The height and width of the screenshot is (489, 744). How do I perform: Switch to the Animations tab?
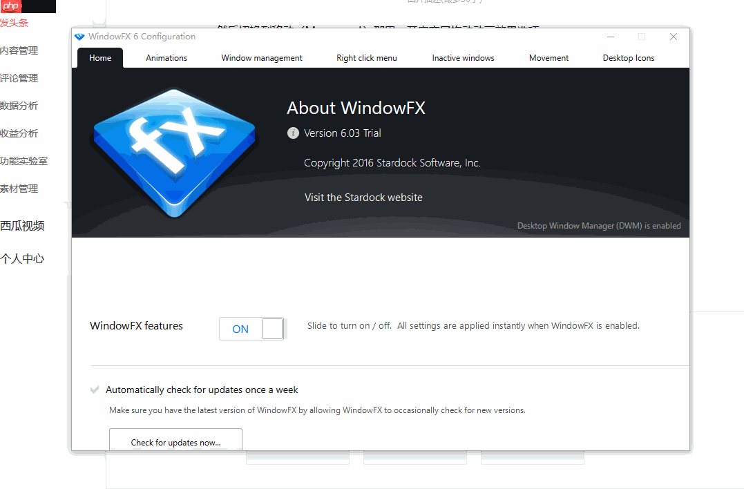166,58
